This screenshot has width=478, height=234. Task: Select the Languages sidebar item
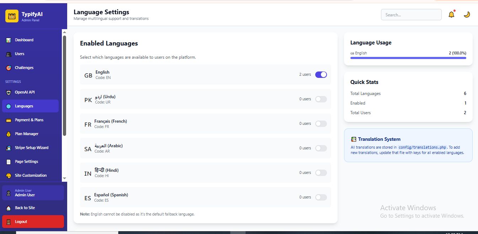(x=30, y=106)
